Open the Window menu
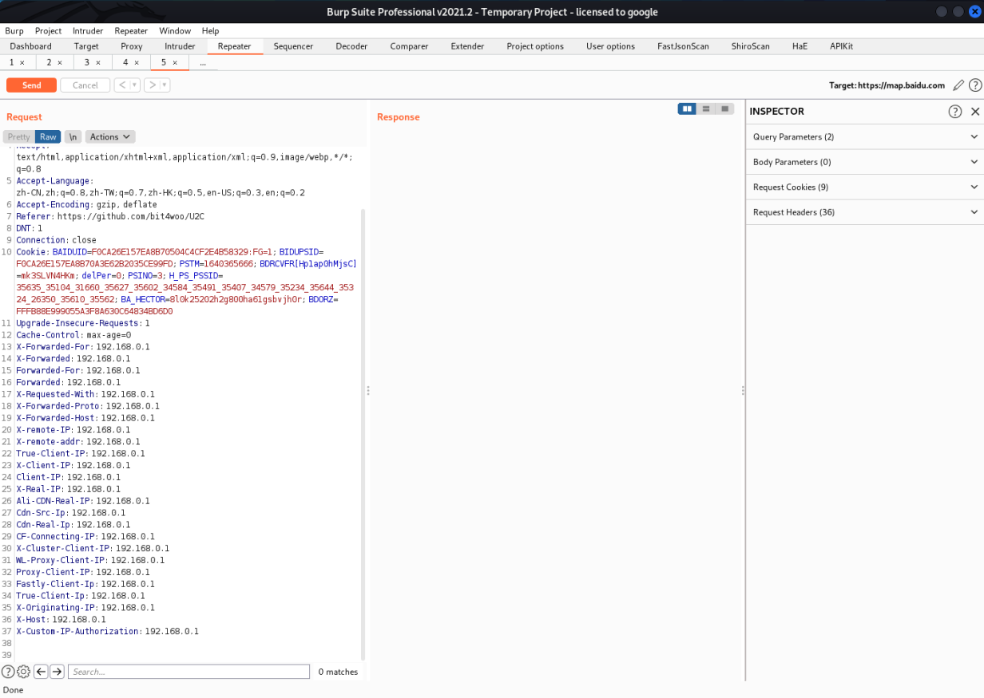This screenshot has width=984, height=698. pos(175,31)
